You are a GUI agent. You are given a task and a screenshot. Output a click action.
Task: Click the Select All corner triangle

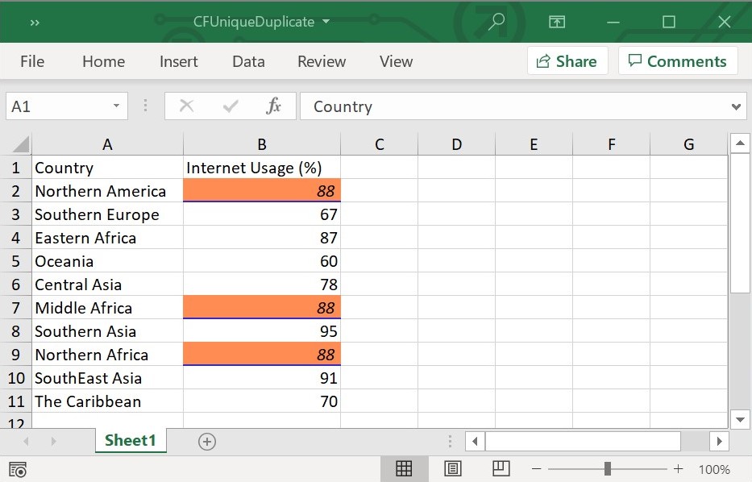pyautogui.click(x=19, y=145)
